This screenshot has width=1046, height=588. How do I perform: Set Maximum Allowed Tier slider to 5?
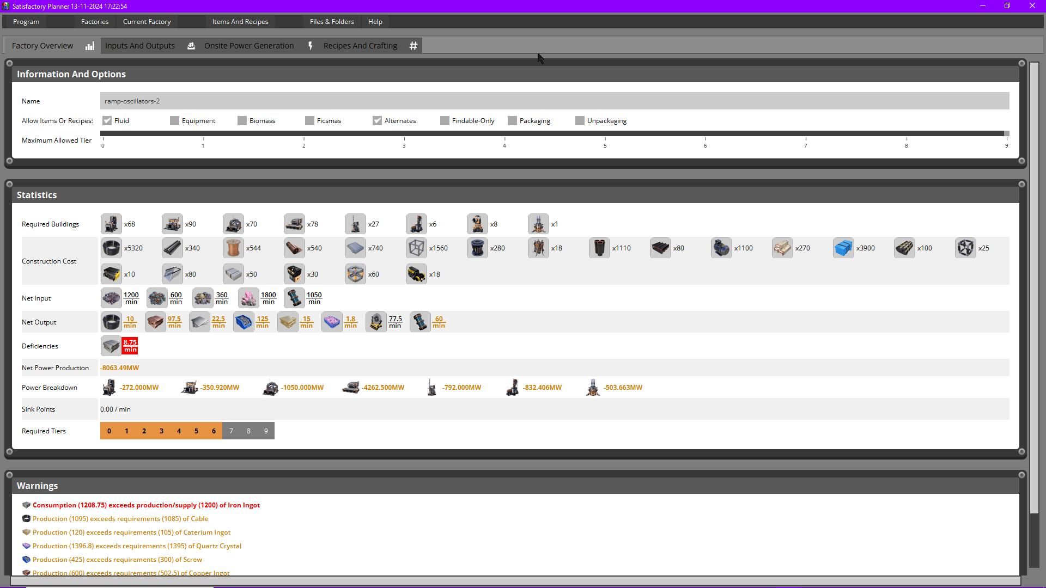605,135
